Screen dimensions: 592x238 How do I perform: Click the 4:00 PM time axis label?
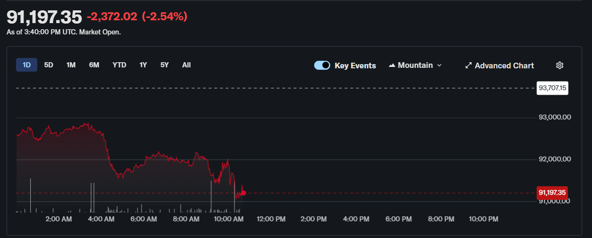click(x=356, y=219)
